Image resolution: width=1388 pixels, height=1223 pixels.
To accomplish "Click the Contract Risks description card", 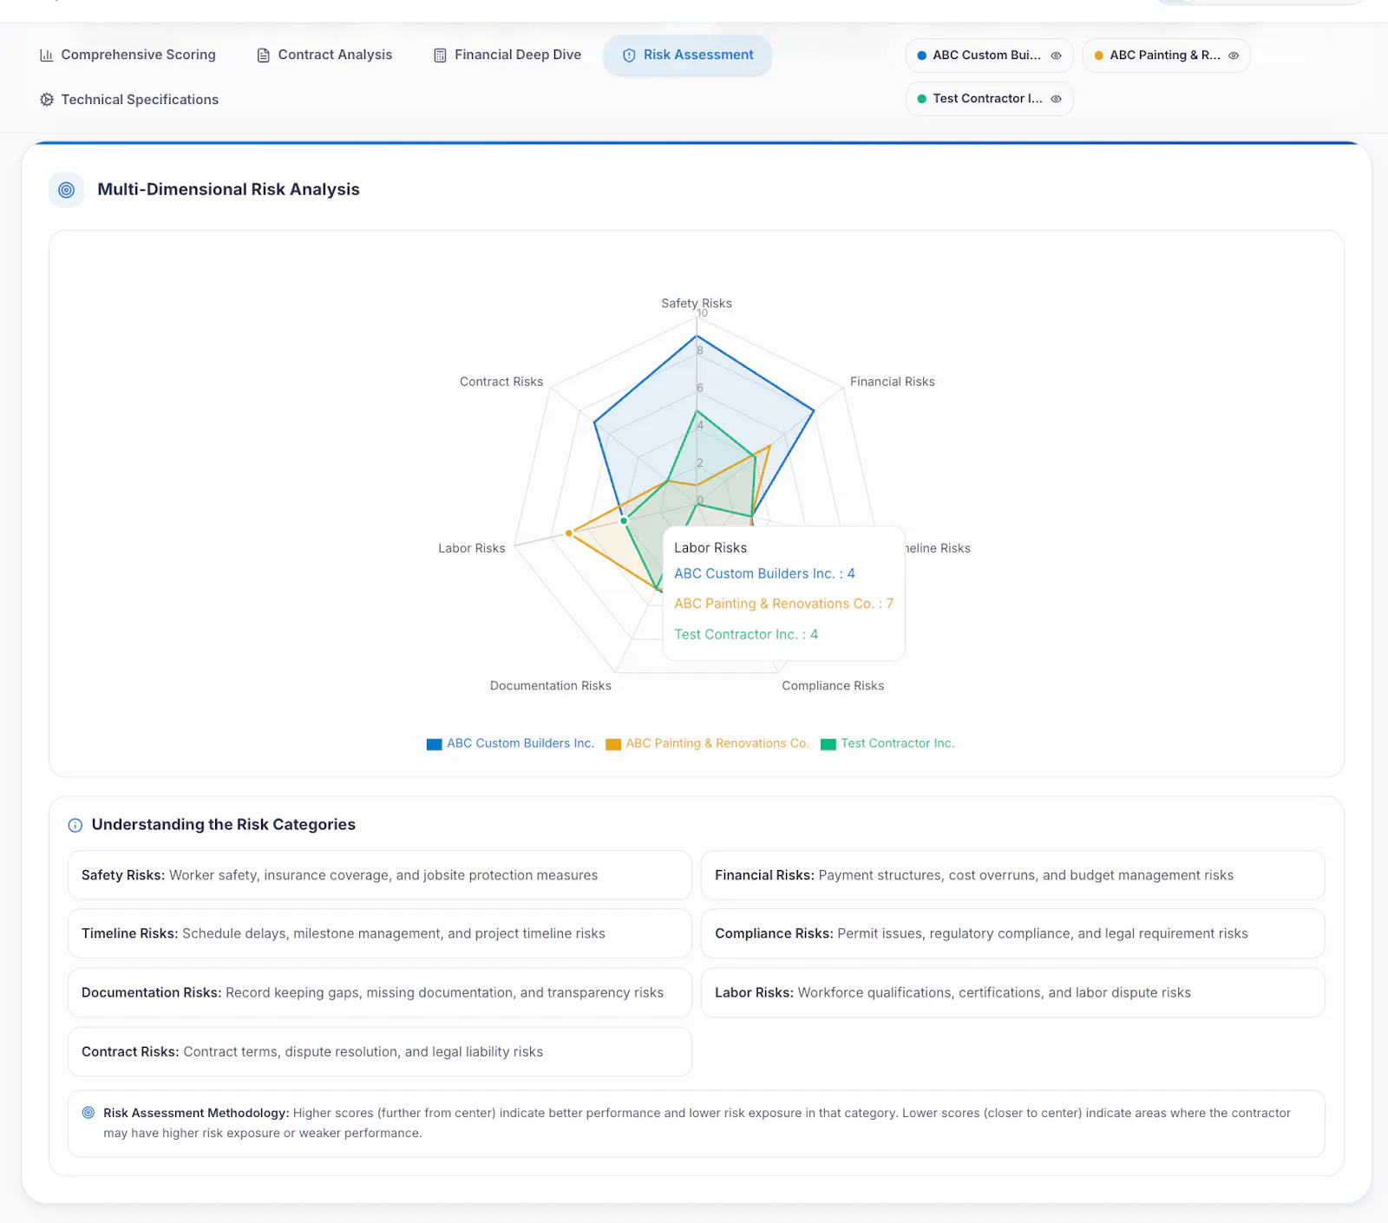I will pos(380,1051).
